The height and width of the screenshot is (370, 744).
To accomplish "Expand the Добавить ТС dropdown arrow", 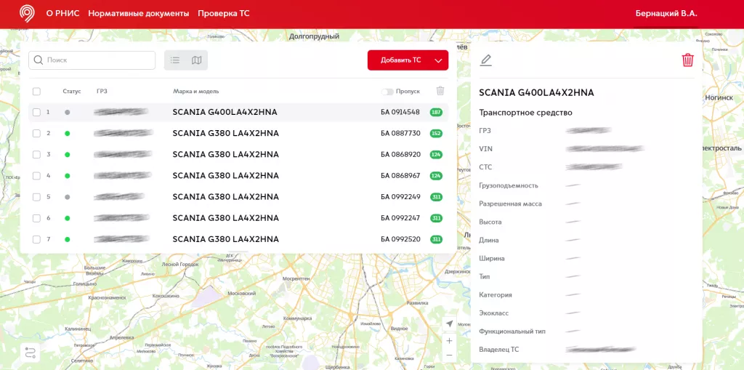I will pos(438,60).
